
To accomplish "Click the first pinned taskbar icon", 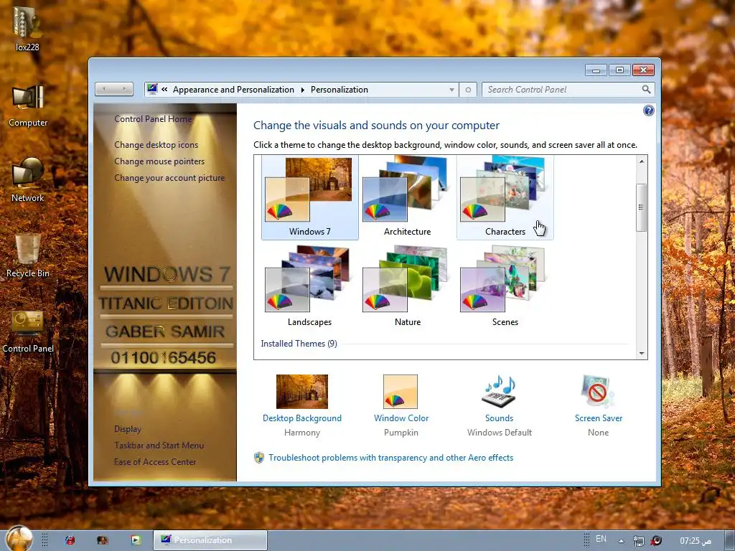I will (x=70, y=540).
